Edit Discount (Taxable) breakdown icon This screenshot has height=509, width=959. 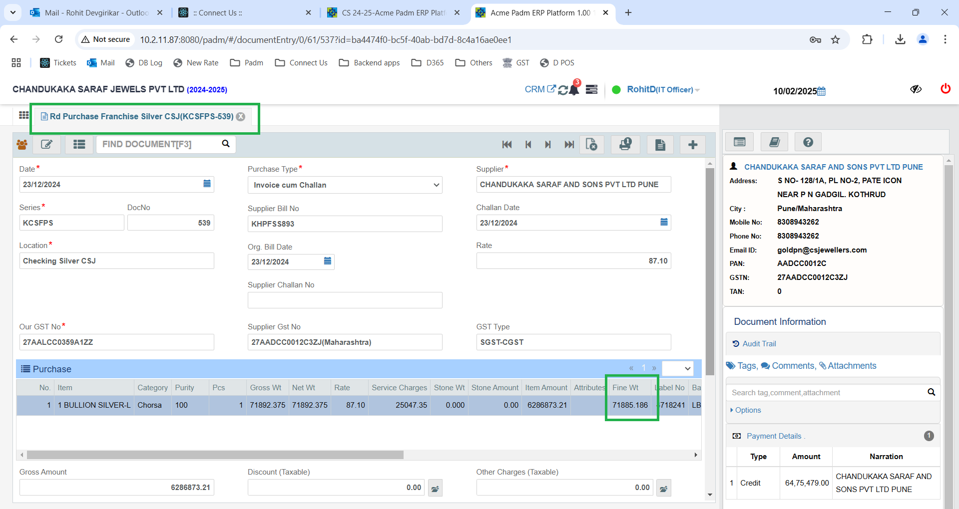[x=435, y=488]
